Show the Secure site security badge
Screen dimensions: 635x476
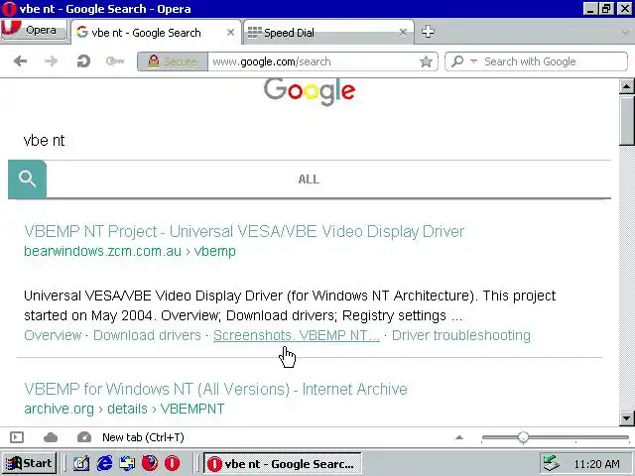(x=173, y=61)
